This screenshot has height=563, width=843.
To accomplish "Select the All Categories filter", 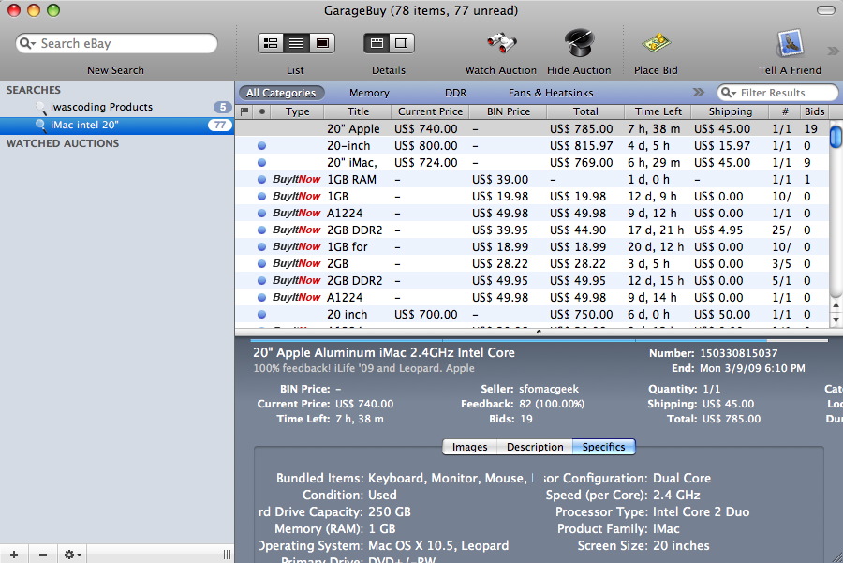I will (x=281, y=93).
